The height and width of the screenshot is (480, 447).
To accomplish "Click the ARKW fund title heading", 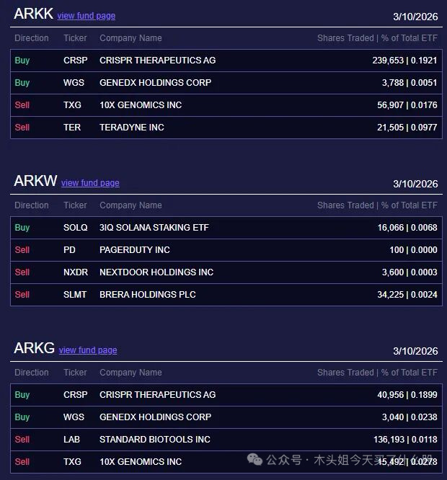I will pyautogui.click(x=35, y=181).
